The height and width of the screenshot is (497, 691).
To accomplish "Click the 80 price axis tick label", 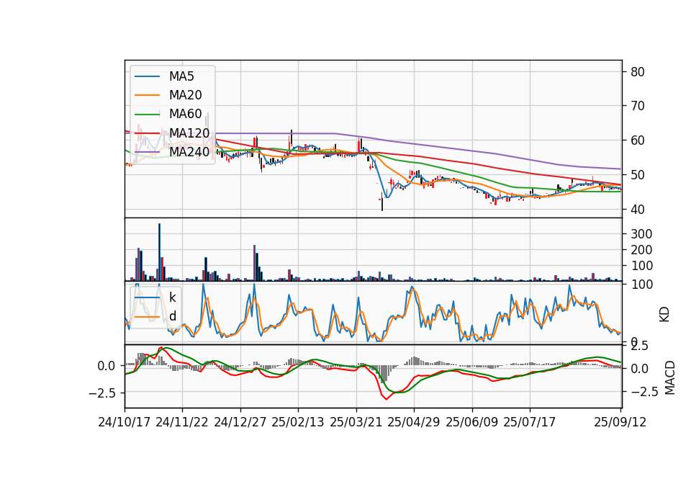I will coord(638,72).
